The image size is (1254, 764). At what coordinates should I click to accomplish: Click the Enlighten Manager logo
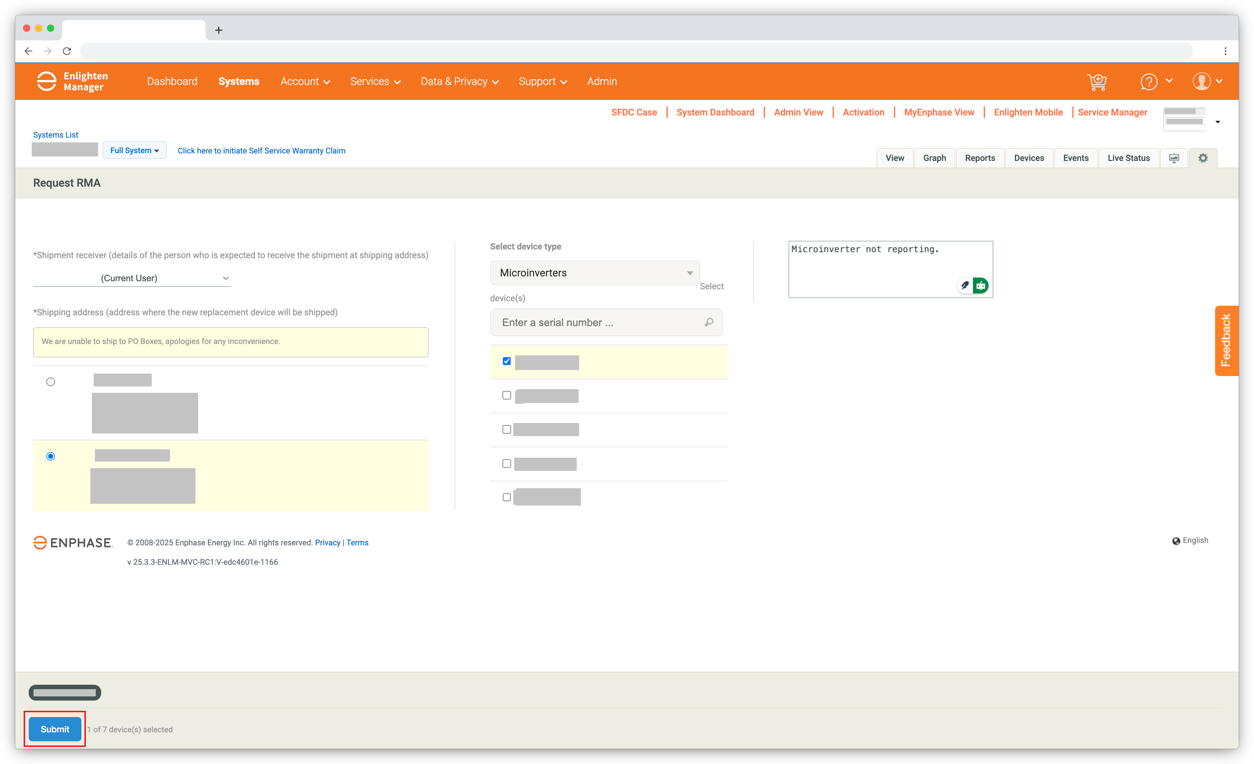point(72,81)
